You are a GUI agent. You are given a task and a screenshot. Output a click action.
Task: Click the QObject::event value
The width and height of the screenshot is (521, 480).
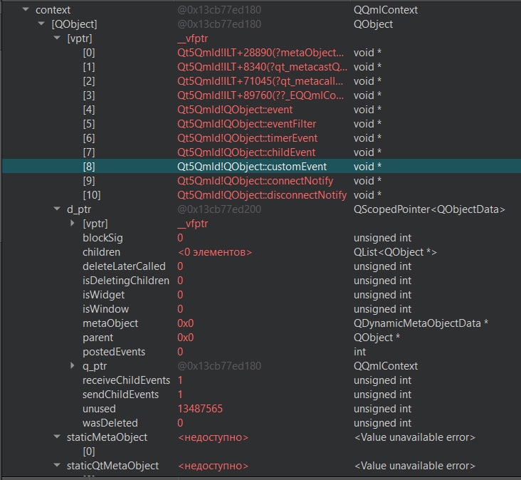tap(235, 110)
